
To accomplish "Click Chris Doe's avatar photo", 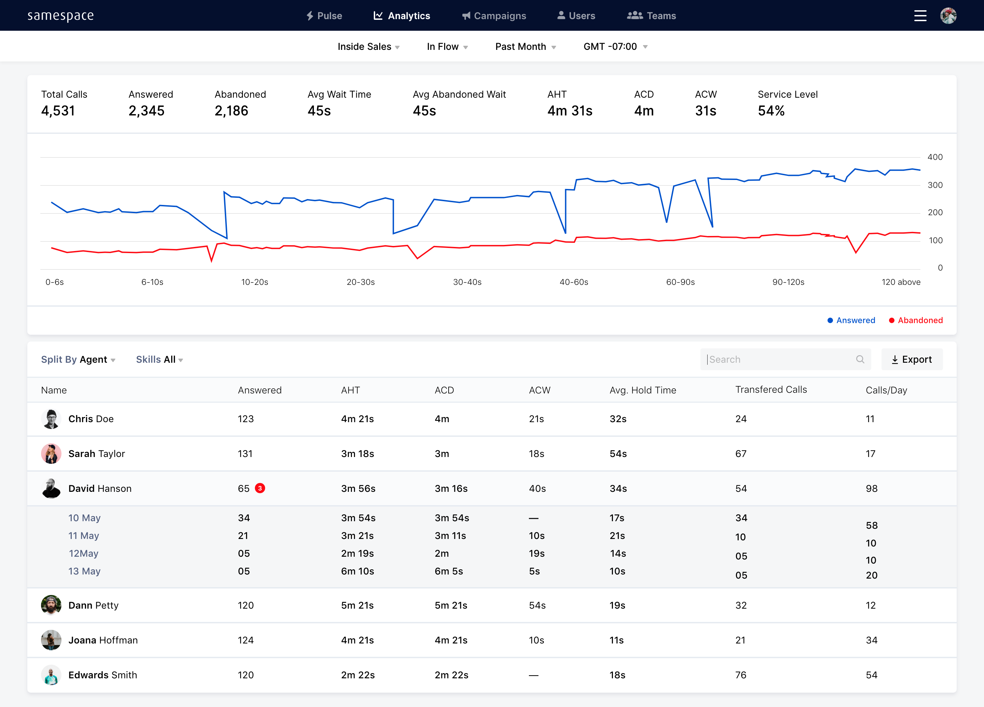I will [51, 419].
